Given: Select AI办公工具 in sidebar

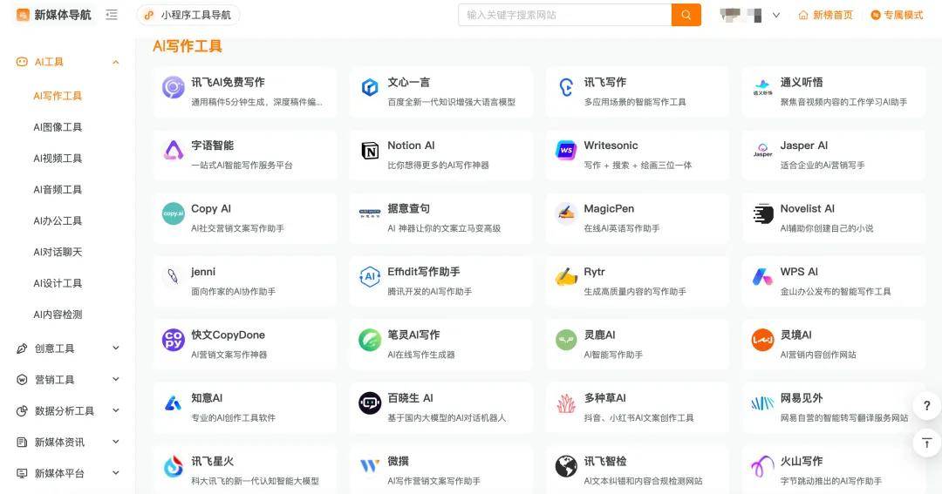Looking at the screenshot, I should pos(58,220).
